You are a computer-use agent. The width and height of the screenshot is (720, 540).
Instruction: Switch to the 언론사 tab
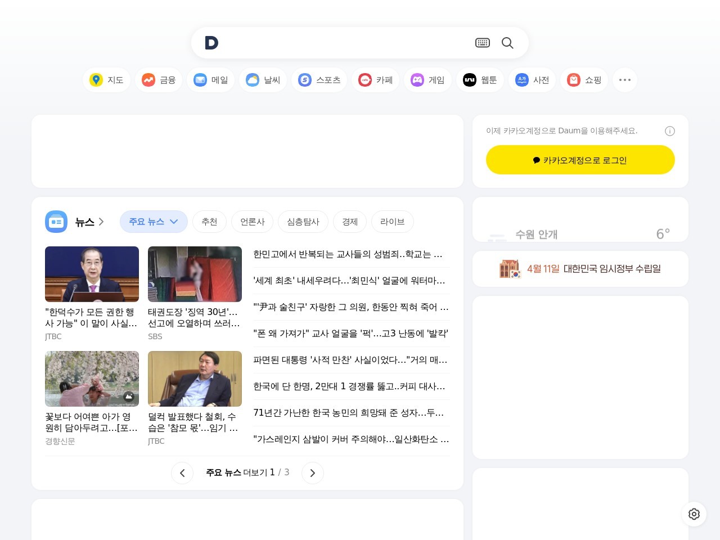click(x=253, y=222)
